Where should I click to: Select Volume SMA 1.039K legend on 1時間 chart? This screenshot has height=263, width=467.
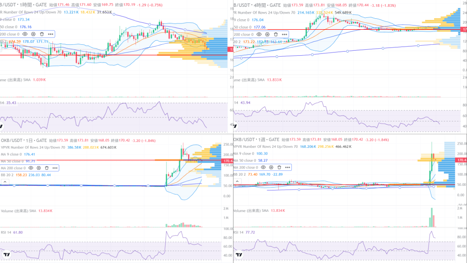click(x=23, y=79)
